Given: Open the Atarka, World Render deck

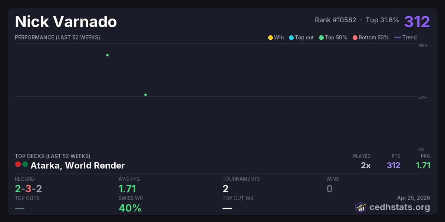Looking at the screenshot, I should click(78, 166).
